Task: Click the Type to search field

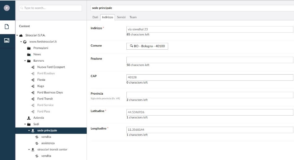Action: pyautogui.click(x=50, y=8)
